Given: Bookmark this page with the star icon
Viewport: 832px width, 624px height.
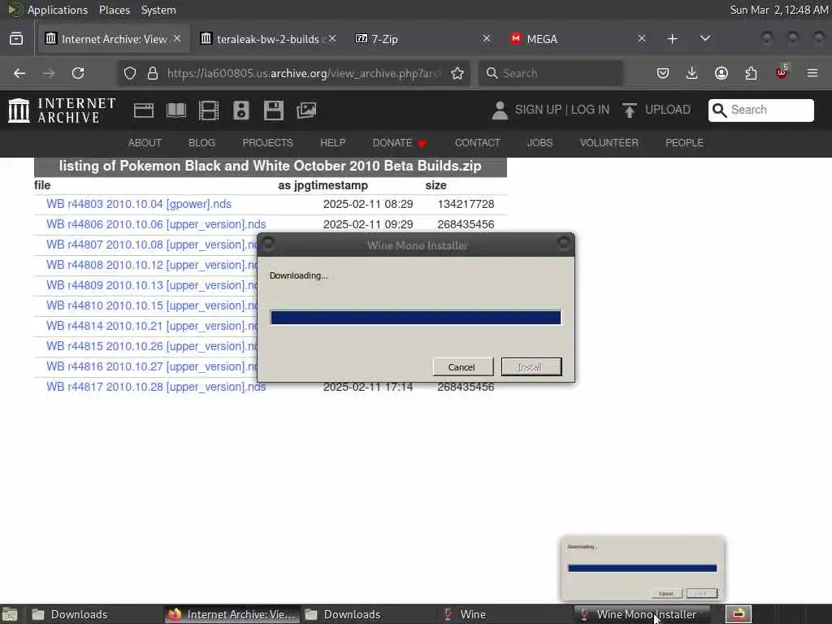Looking at the screenshot, I should pyautogui.click(x=457, y=73).
